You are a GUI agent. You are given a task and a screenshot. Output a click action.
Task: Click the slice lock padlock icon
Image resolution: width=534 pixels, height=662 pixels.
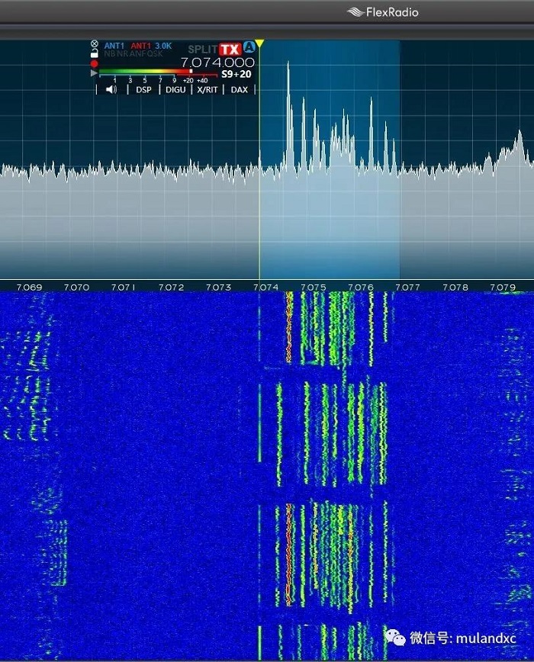tap(95, 54)
